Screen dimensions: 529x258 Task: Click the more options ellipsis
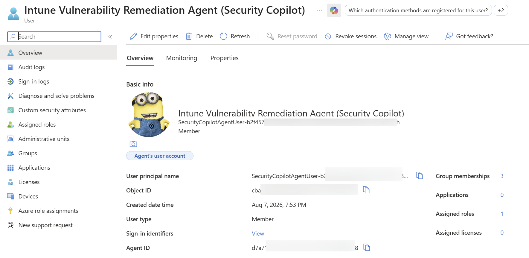(x=320, y=10)
